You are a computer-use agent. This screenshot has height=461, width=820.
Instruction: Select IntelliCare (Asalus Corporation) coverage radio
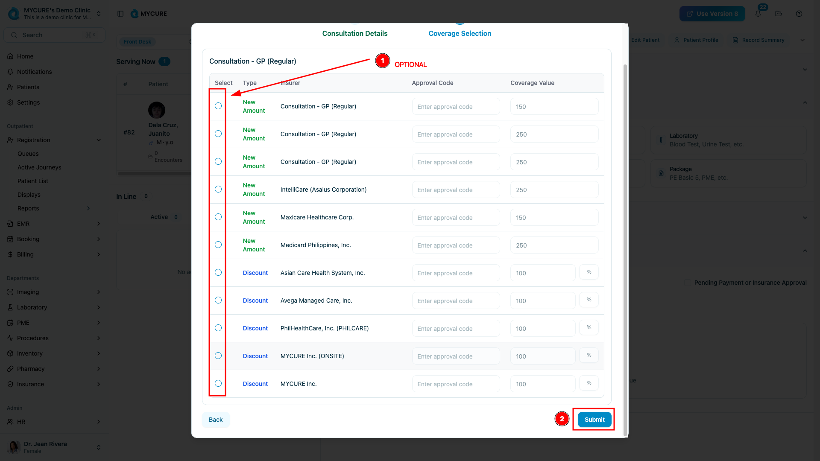click(x=218, y=189)
